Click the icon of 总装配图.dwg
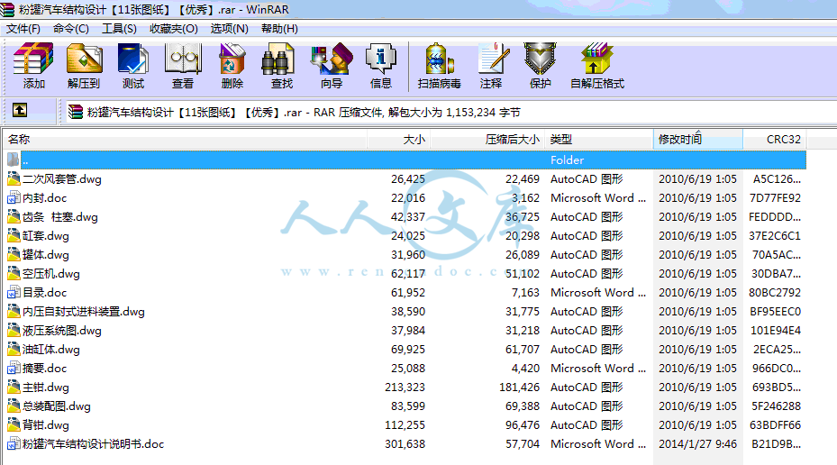This screenshot has height=465, width=837. pyautogui.click(x=14, y=406)
